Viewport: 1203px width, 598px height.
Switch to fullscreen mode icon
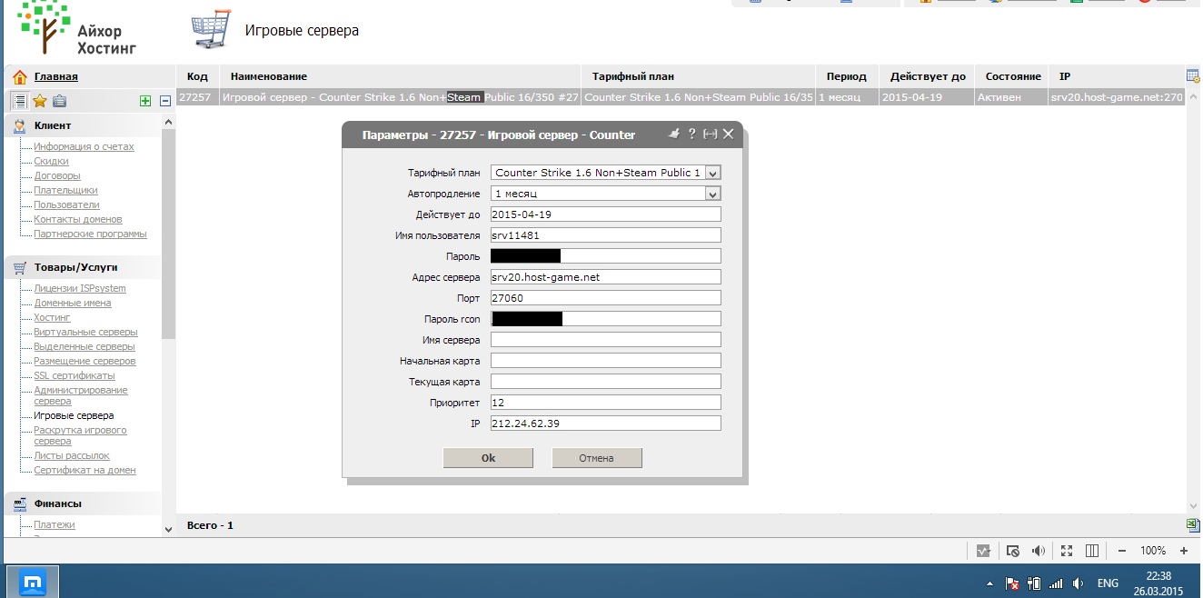click(1067, 551)
